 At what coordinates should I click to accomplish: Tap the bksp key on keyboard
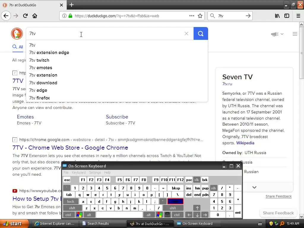[176, 188]
